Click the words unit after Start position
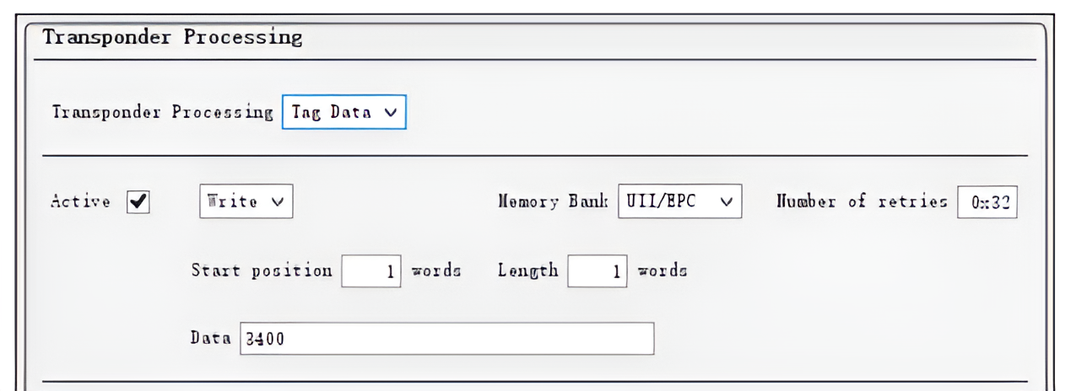 pyautogui.click(x=436, y=271)
